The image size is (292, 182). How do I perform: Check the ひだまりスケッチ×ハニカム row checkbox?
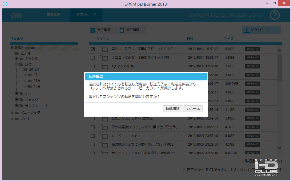(93, 118)
